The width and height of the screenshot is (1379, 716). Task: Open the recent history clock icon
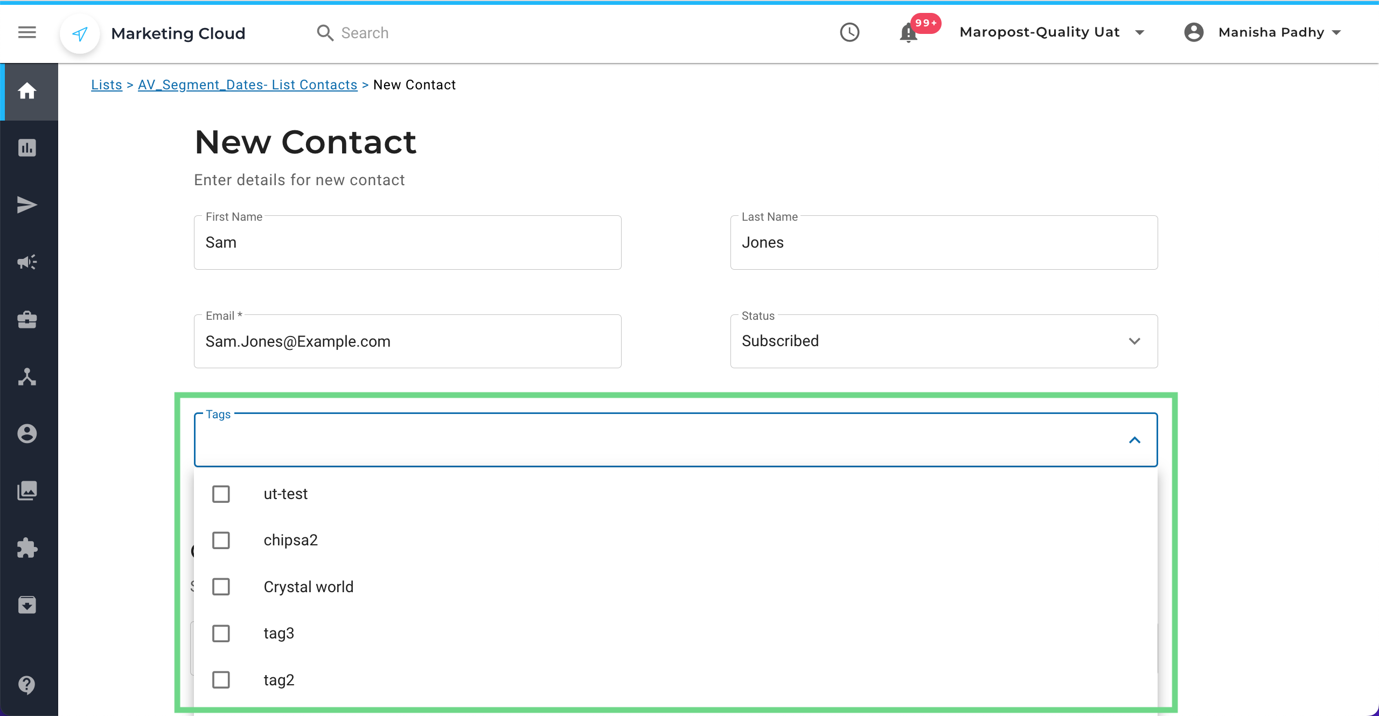849,32
